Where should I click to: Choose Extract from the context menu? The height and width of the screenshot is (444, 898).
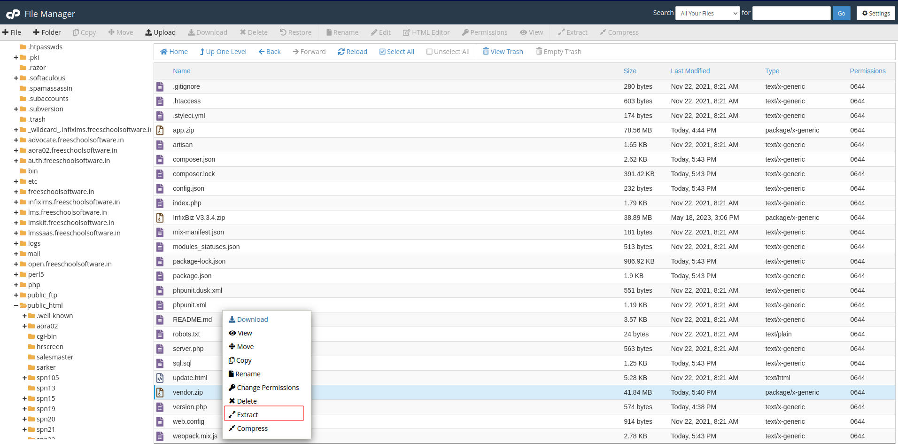pyautogui.click(x=248, y=414)
